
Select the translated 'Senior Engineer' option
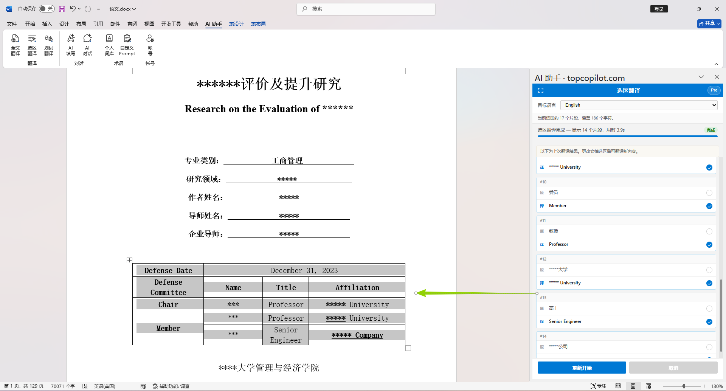tap(709, 322)
